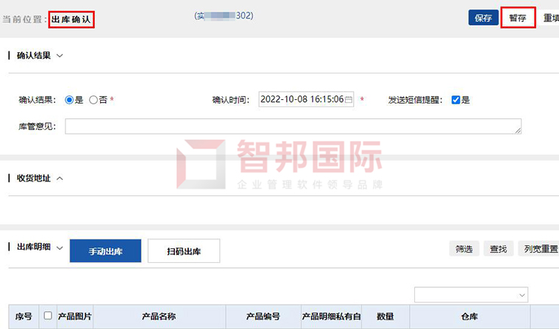
Task: Click the 库管意见 text area
Action: tap(293, 126)
